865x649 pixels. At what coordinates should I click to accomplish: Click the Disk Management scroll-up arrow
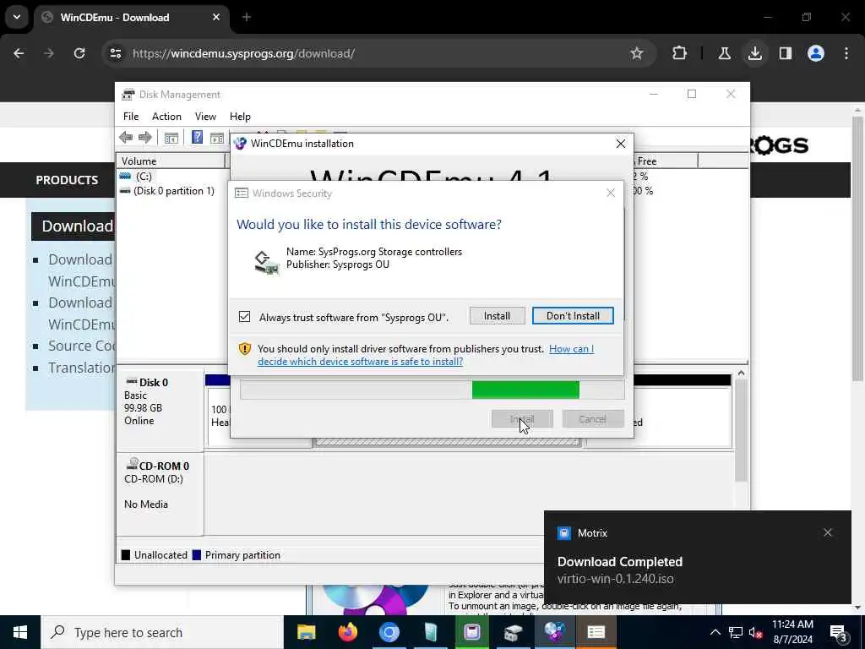coord(741,373)
